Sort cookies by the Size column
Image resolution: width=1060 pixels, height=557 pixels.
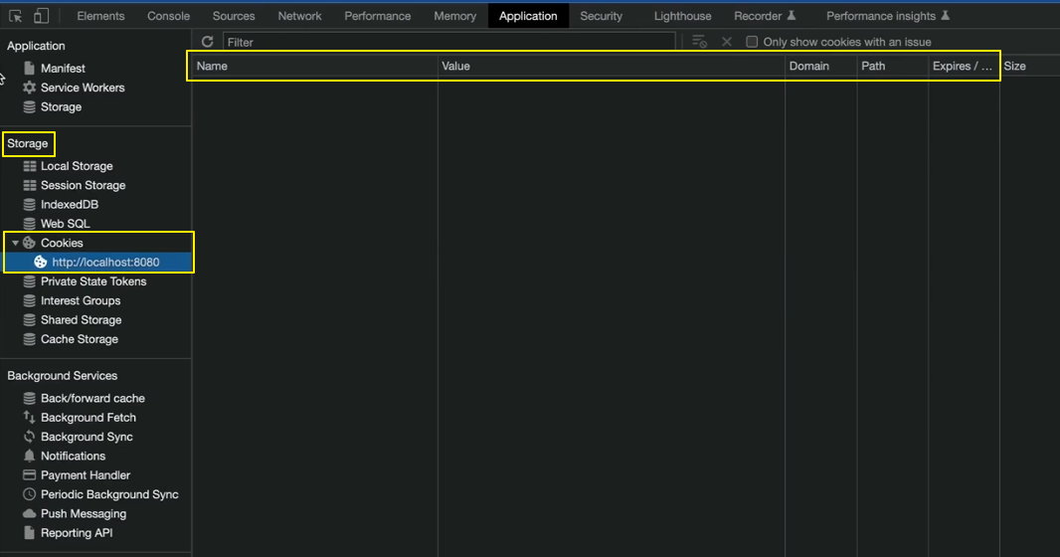1029,67
